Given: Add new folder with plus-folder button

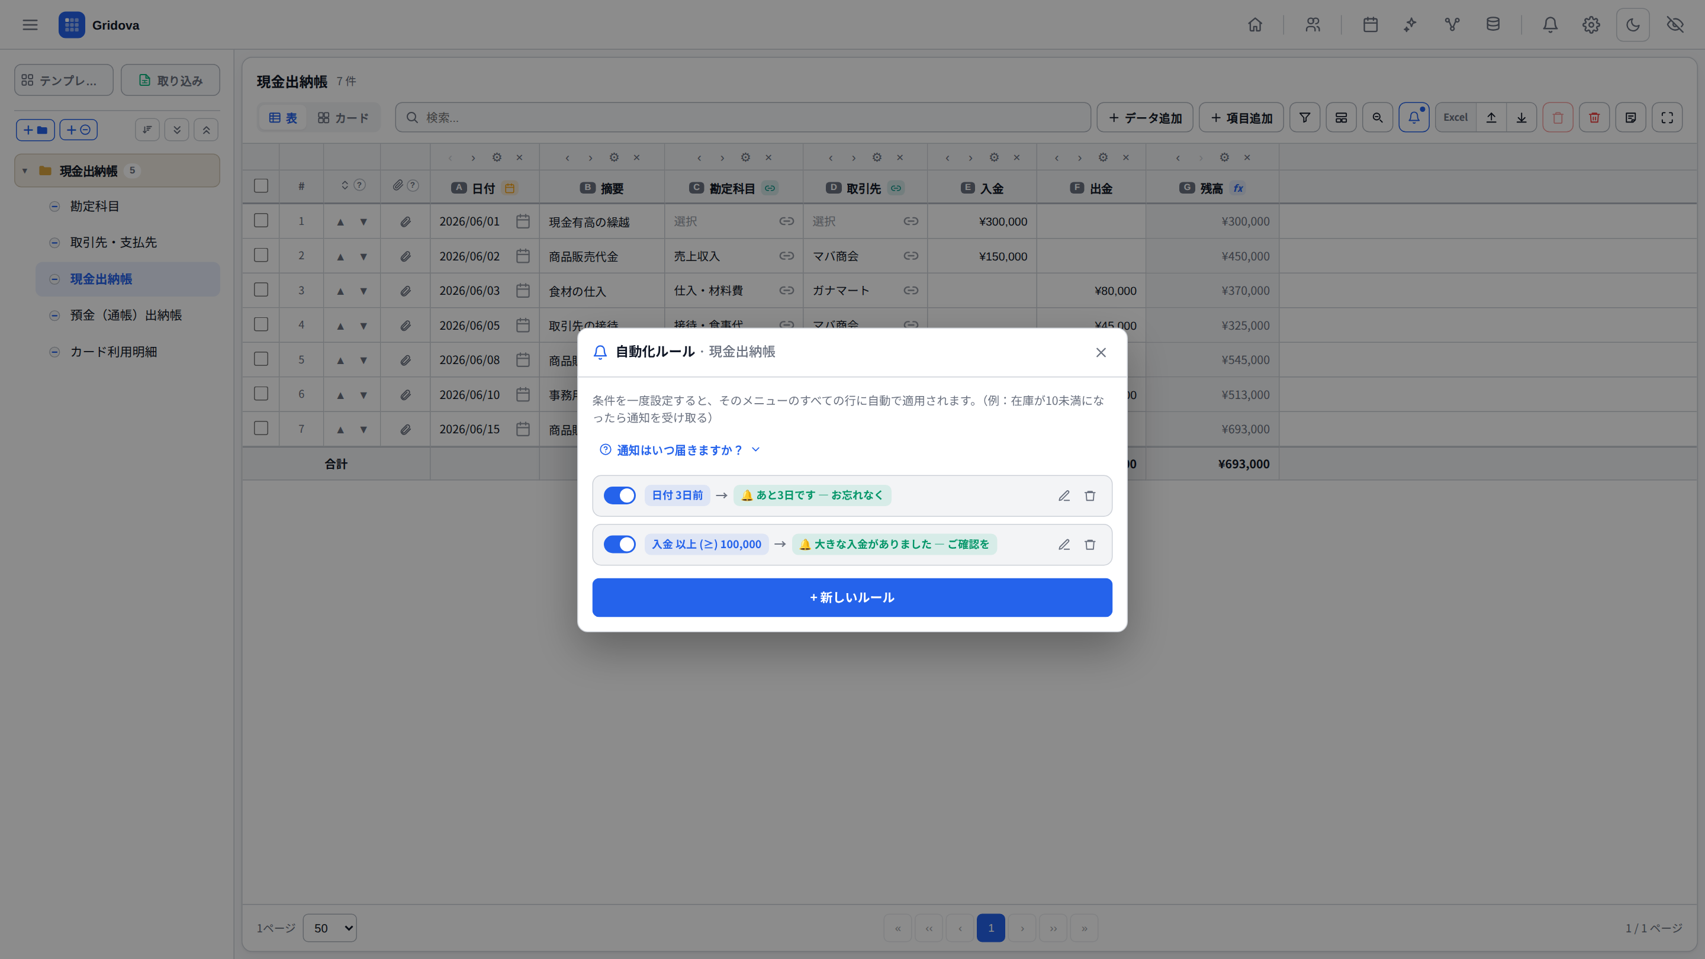Looking at the screenshot, I should 35,130.
